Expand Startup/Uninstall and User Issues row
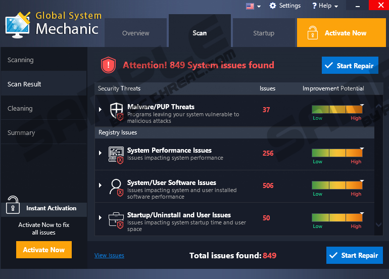Screen dimensions: 389x279 (100, 218)
